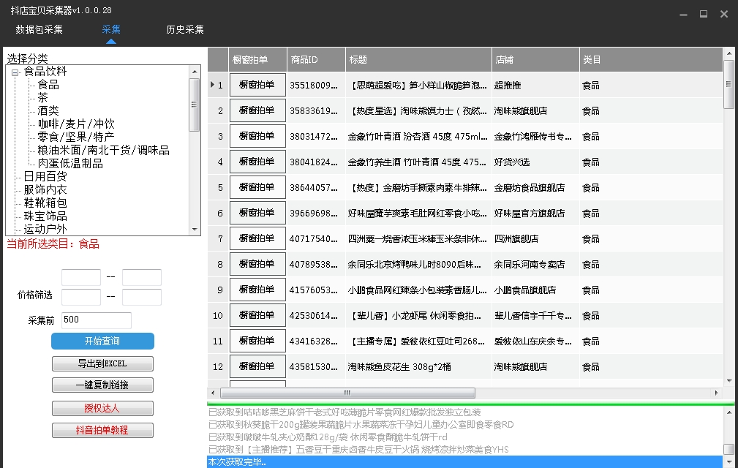This screenshot has height=468, width=738.
Task: Select 咖啡/麦片/冲饮 category
Action: click(76, 124)
